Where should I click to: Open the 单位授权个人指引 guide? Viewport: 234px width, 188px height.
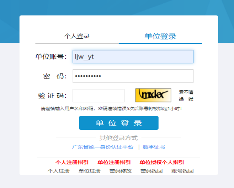pyautogui.click(x=162, y=162)
